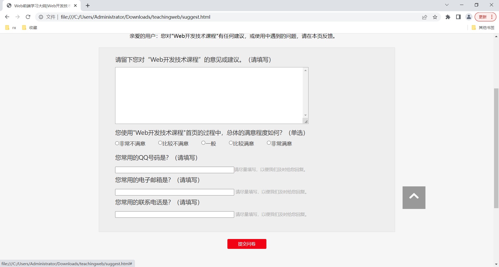The image size is (499, 267).
Task: Click the browser forward arrow
Action: point(17,17)
